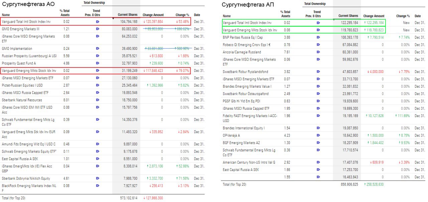Select Total Ownership tab in Сургутнефтегаз АП table

click(x=315, y=4)
